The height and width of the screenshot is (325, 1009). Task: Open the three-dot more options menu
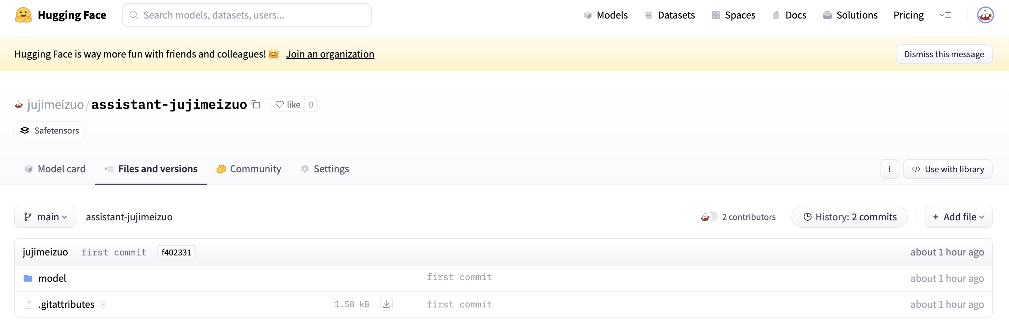(x=889, y=169)
